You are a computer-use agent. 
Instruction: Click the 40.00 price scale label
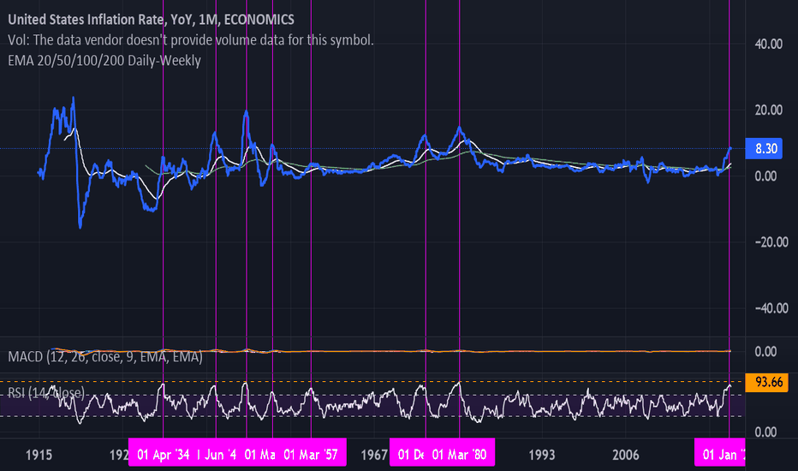765,44
